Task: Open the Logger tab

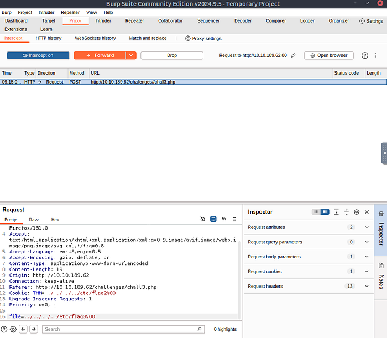Action: click(307, 21)
